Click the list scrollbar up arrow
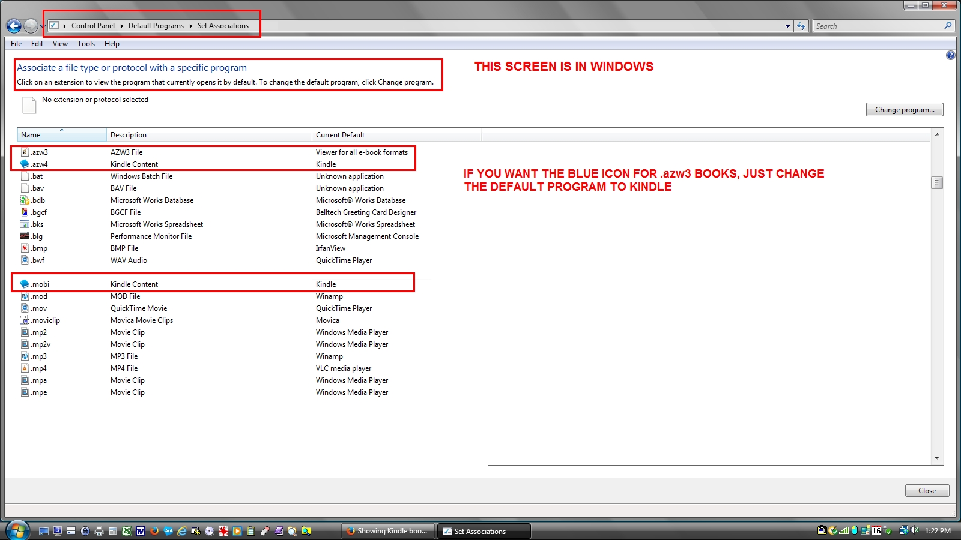961x540 pixels. click(x=937, y=134)
